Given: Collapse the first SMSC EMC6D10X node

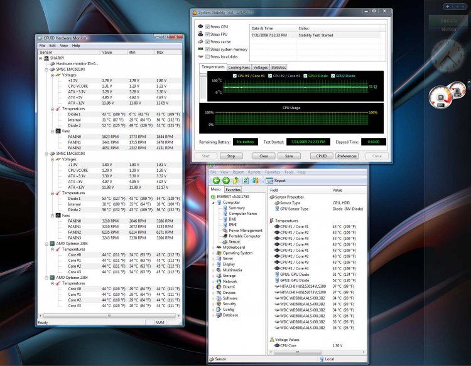Looking at the screenshot, I should point(46,70).
